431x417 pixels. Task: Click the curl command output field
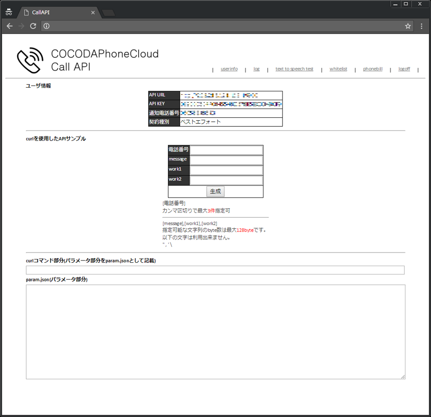tap(215, 270)
